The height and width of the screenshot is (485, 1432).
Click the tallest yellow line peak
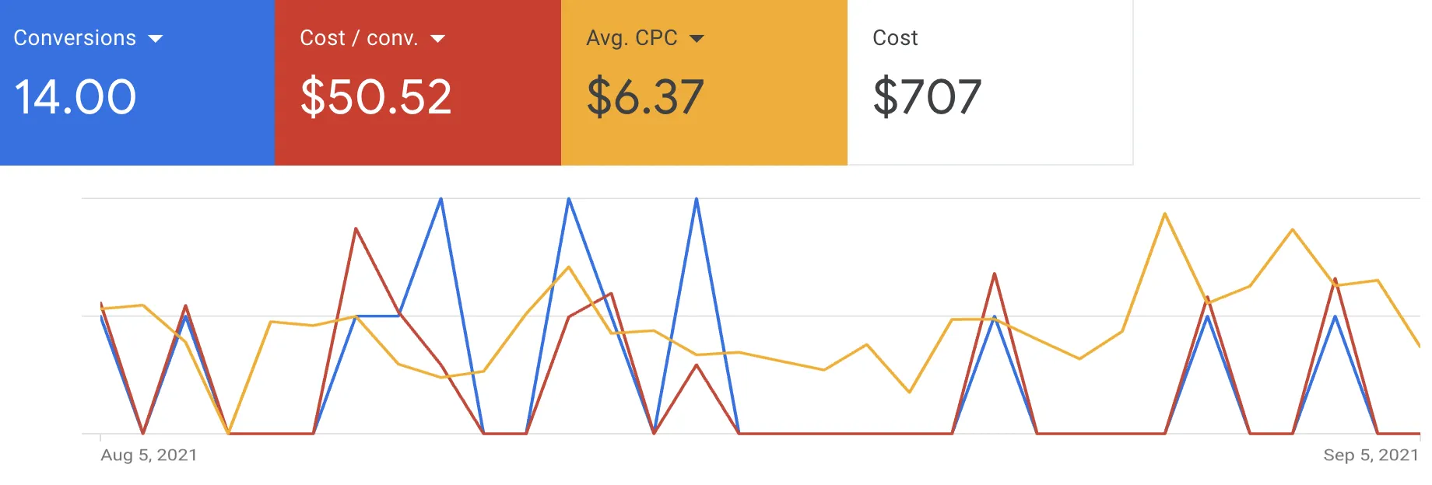[x=1164, y=214]
